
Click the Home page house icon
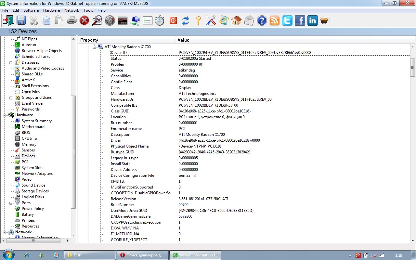pos(236,21)
